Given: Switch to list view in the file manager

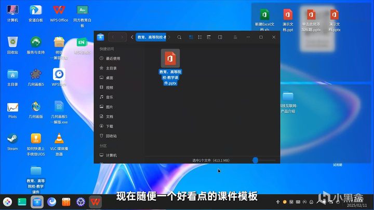Looking at the screenshot, I should pos(200,37).
